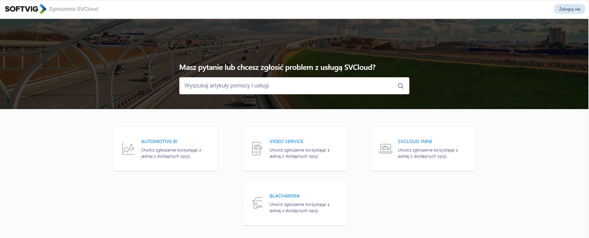This screenshot has height=238, width=589.
Task: Click the description text under SVCLOUD INNE
Action: pyautogui.click(x=428, y=153)
